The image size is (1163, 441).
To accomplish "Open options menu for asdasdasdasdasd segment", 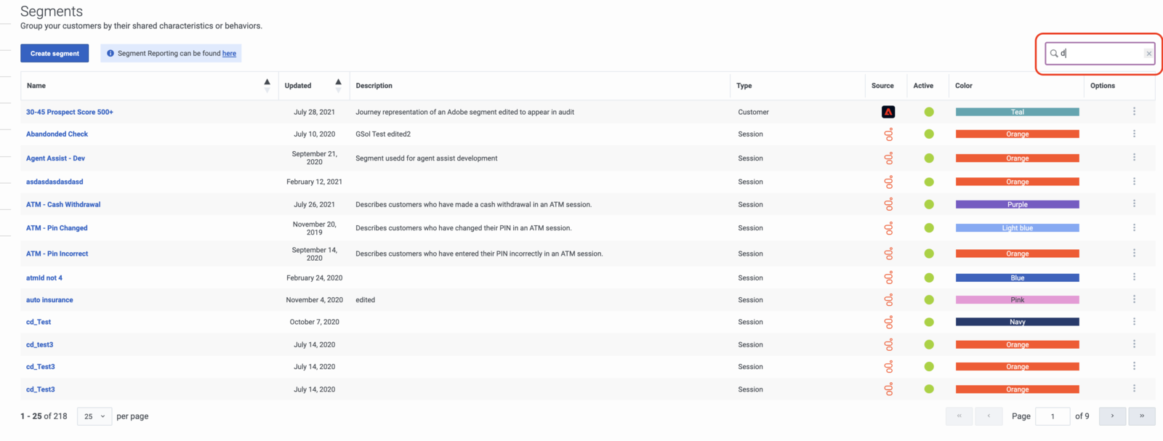I will click(1134, 182).
